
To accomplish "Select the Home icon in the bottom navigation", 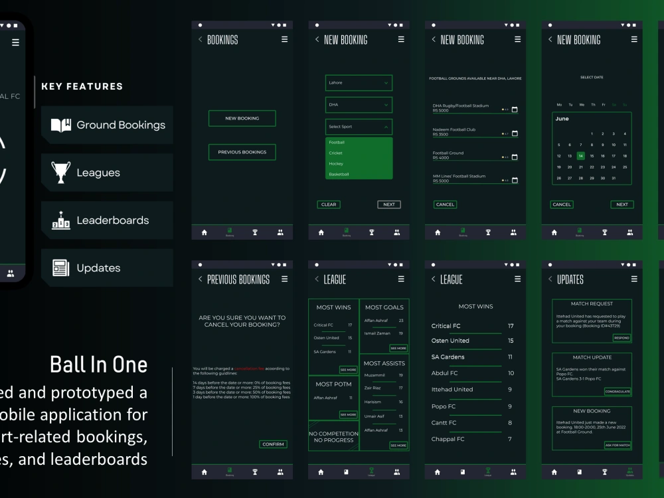I will pos(204,232).
